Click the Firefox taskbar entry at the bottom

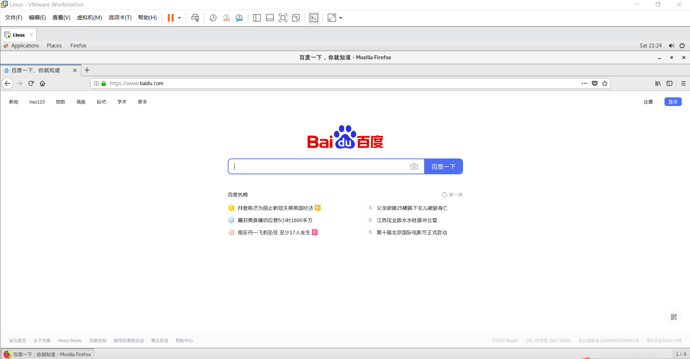[47, 354]
